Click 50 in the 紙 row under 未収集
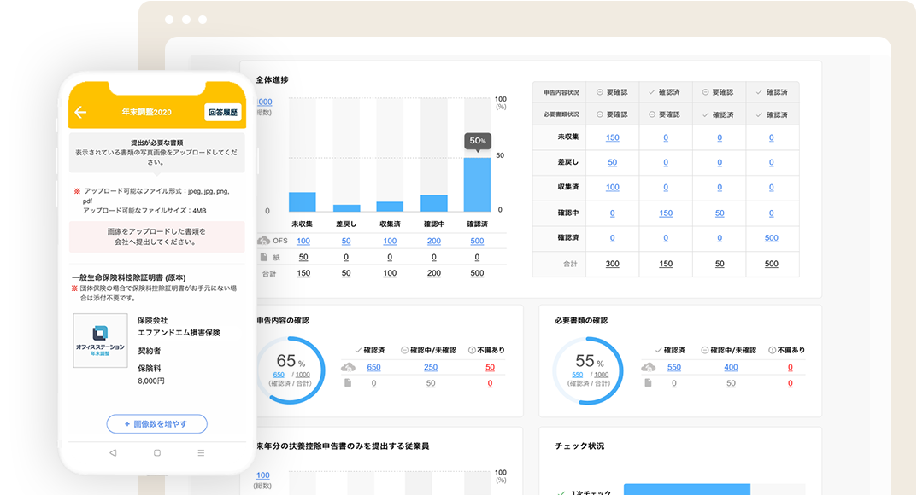Viewport: 917px width, 495px height. pos(303,257)
